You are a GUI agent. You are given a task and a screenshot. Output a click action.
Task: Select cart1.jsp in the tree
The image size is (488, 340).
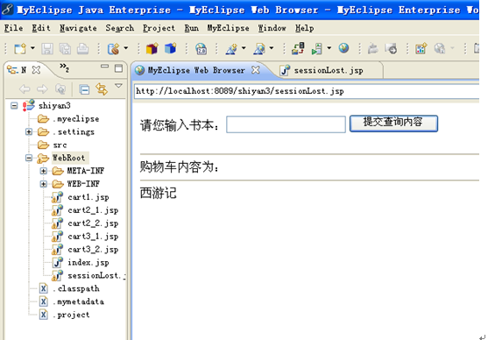[x=88, y=197]
